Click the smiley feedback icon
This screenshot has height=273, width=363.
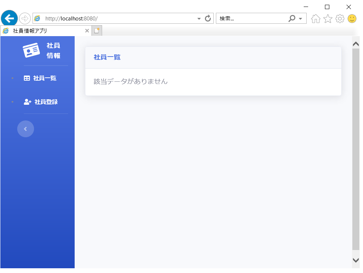coord(352,18)
